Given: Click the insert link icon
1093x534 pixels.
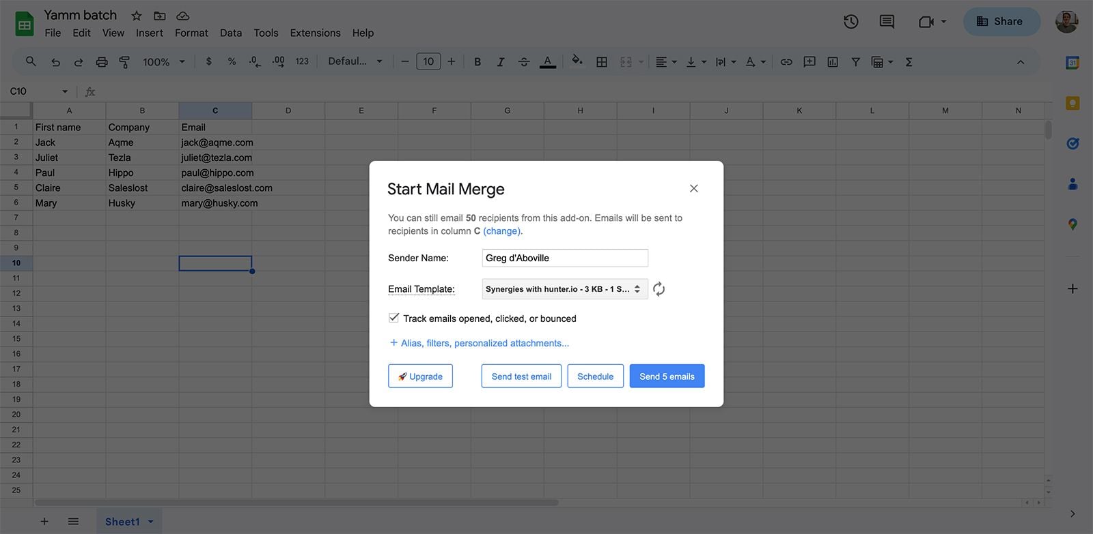Looking at the screenshot, I should click(x=786, y=62).
